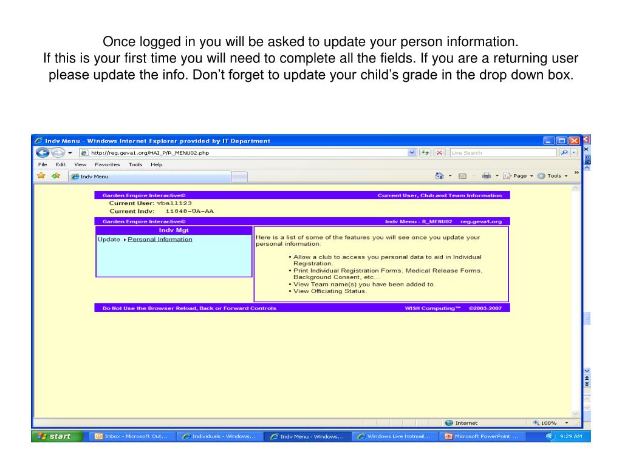
Task: Click the Indv Mgt panel header
Action: [174, 230]
